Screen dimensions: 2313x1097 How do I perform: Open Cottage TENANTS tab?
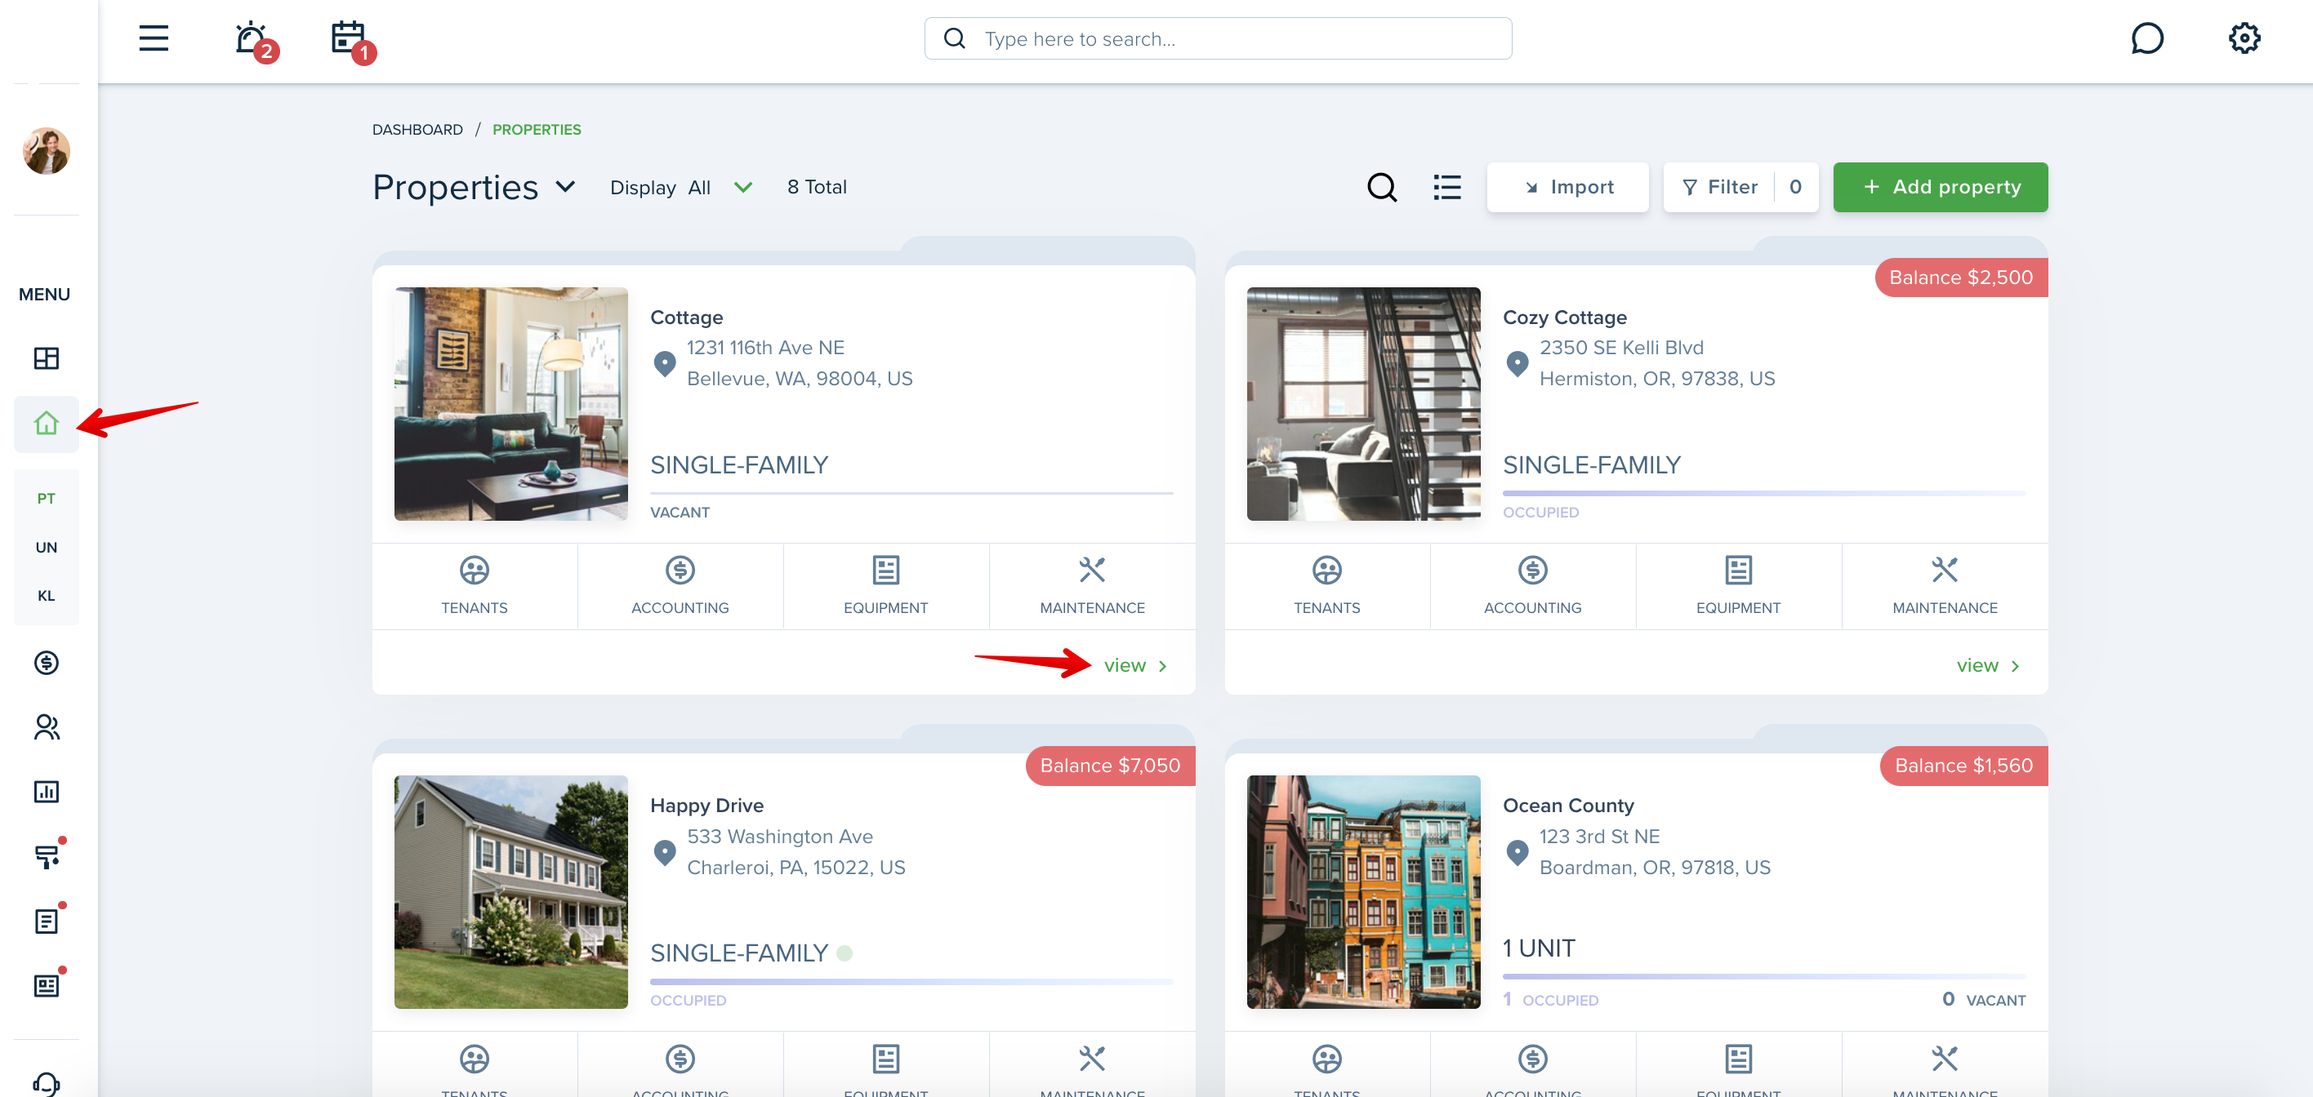tap(474, 586)
